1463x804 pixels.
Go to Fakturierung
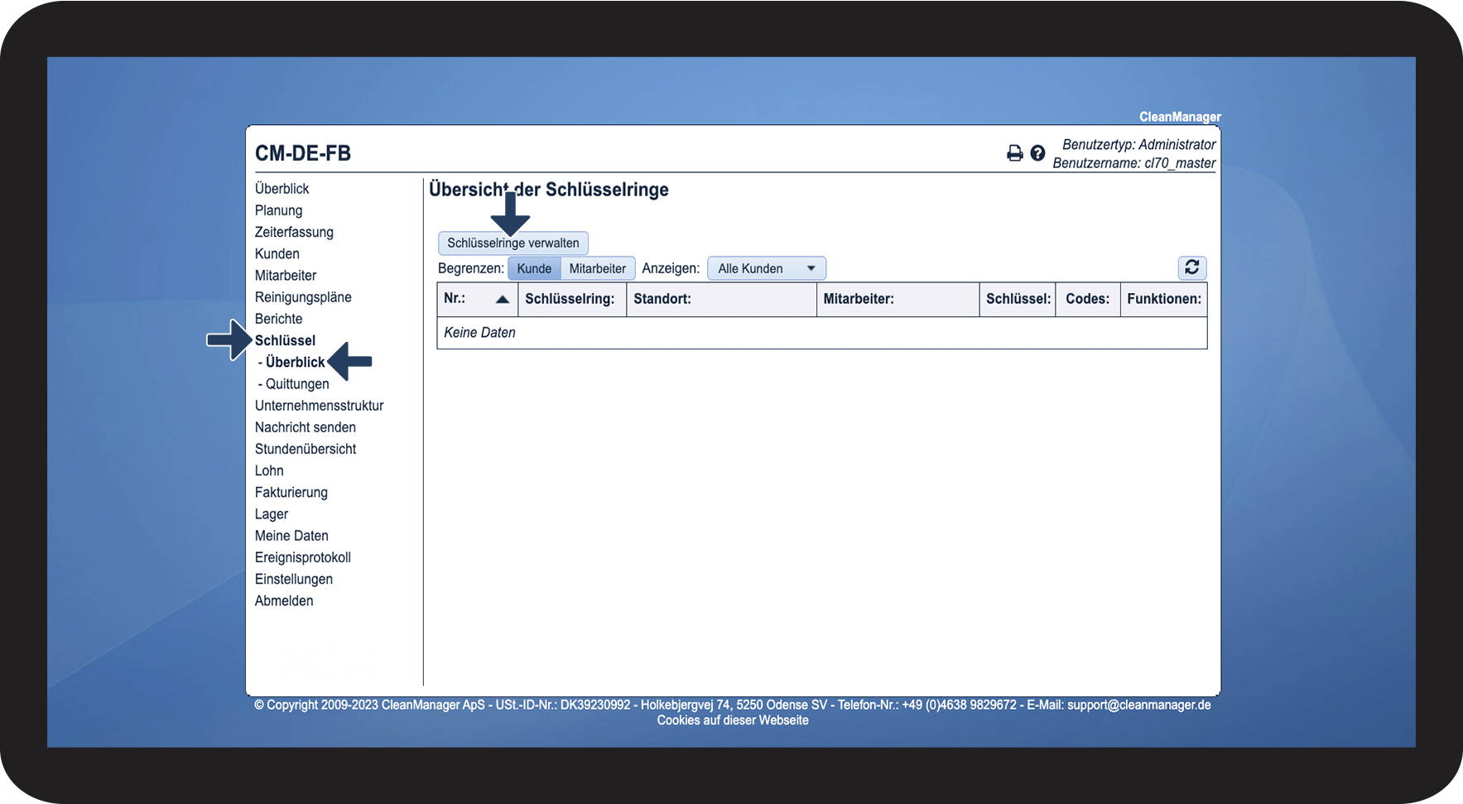point(291,492)
